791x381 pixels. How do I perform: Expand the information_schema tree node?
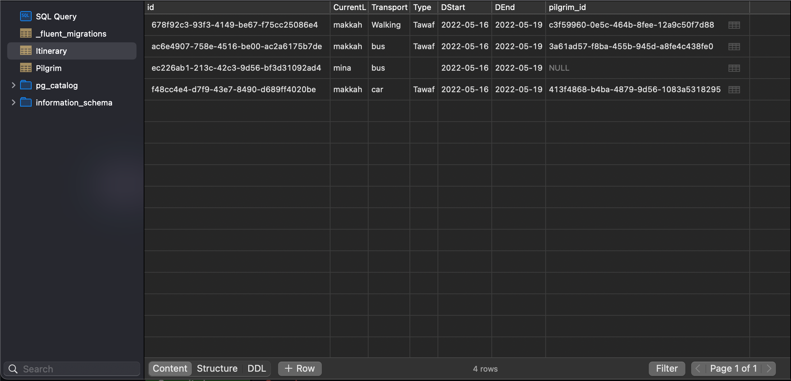tap(13, 102)
